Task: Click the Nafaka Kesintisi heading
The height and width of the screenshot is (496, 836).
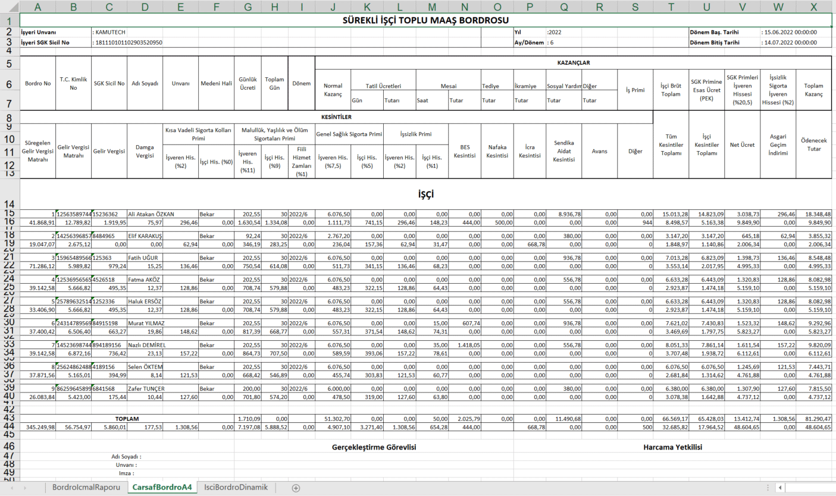Action: pyautogui.click(x=499, y=151)
